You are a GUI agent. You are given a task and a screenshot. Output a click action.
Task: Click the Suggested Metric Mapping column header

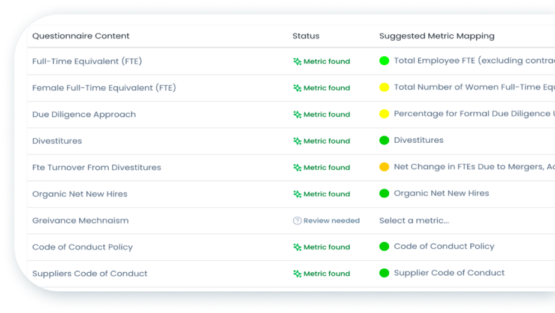(x=437, y=36)
